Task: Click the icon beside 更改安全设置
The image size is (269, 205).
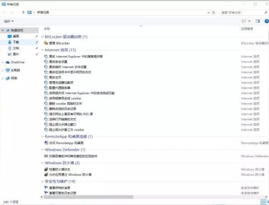Action: 46,61
